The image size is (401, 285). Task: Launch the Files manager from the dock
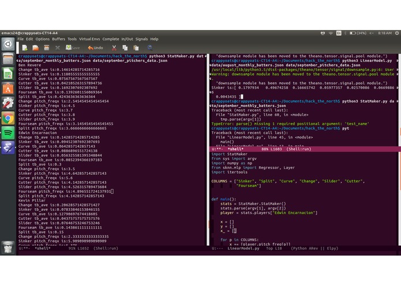(x=8, y=59)
